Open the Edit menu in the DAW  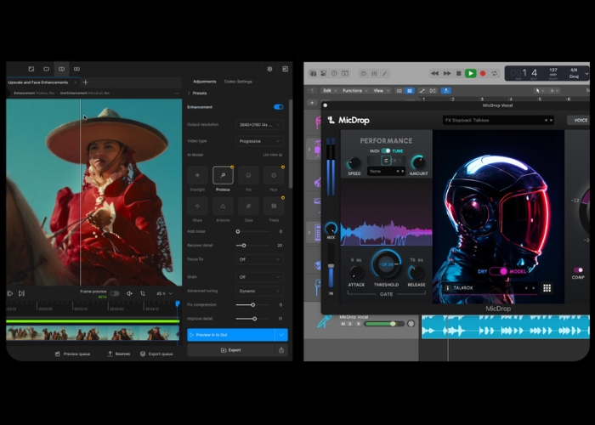(330, 91)
